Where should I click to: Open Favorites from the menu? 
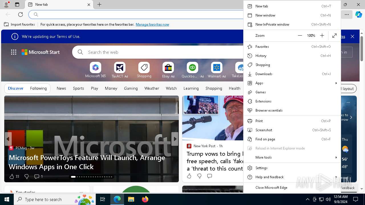pyautogui.click(x=292, y=47)
